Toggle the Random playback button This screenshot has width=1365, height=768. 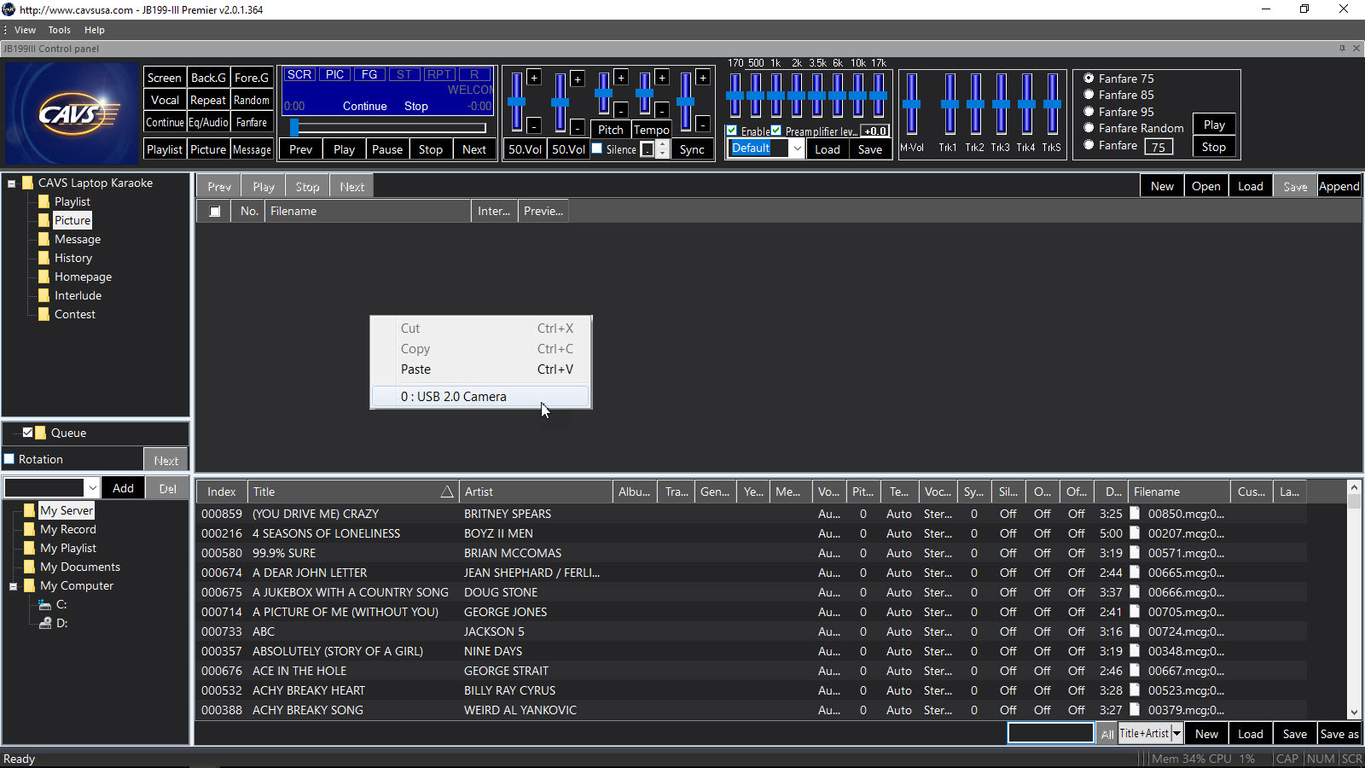pyautogui.click(x=252, y=100)
